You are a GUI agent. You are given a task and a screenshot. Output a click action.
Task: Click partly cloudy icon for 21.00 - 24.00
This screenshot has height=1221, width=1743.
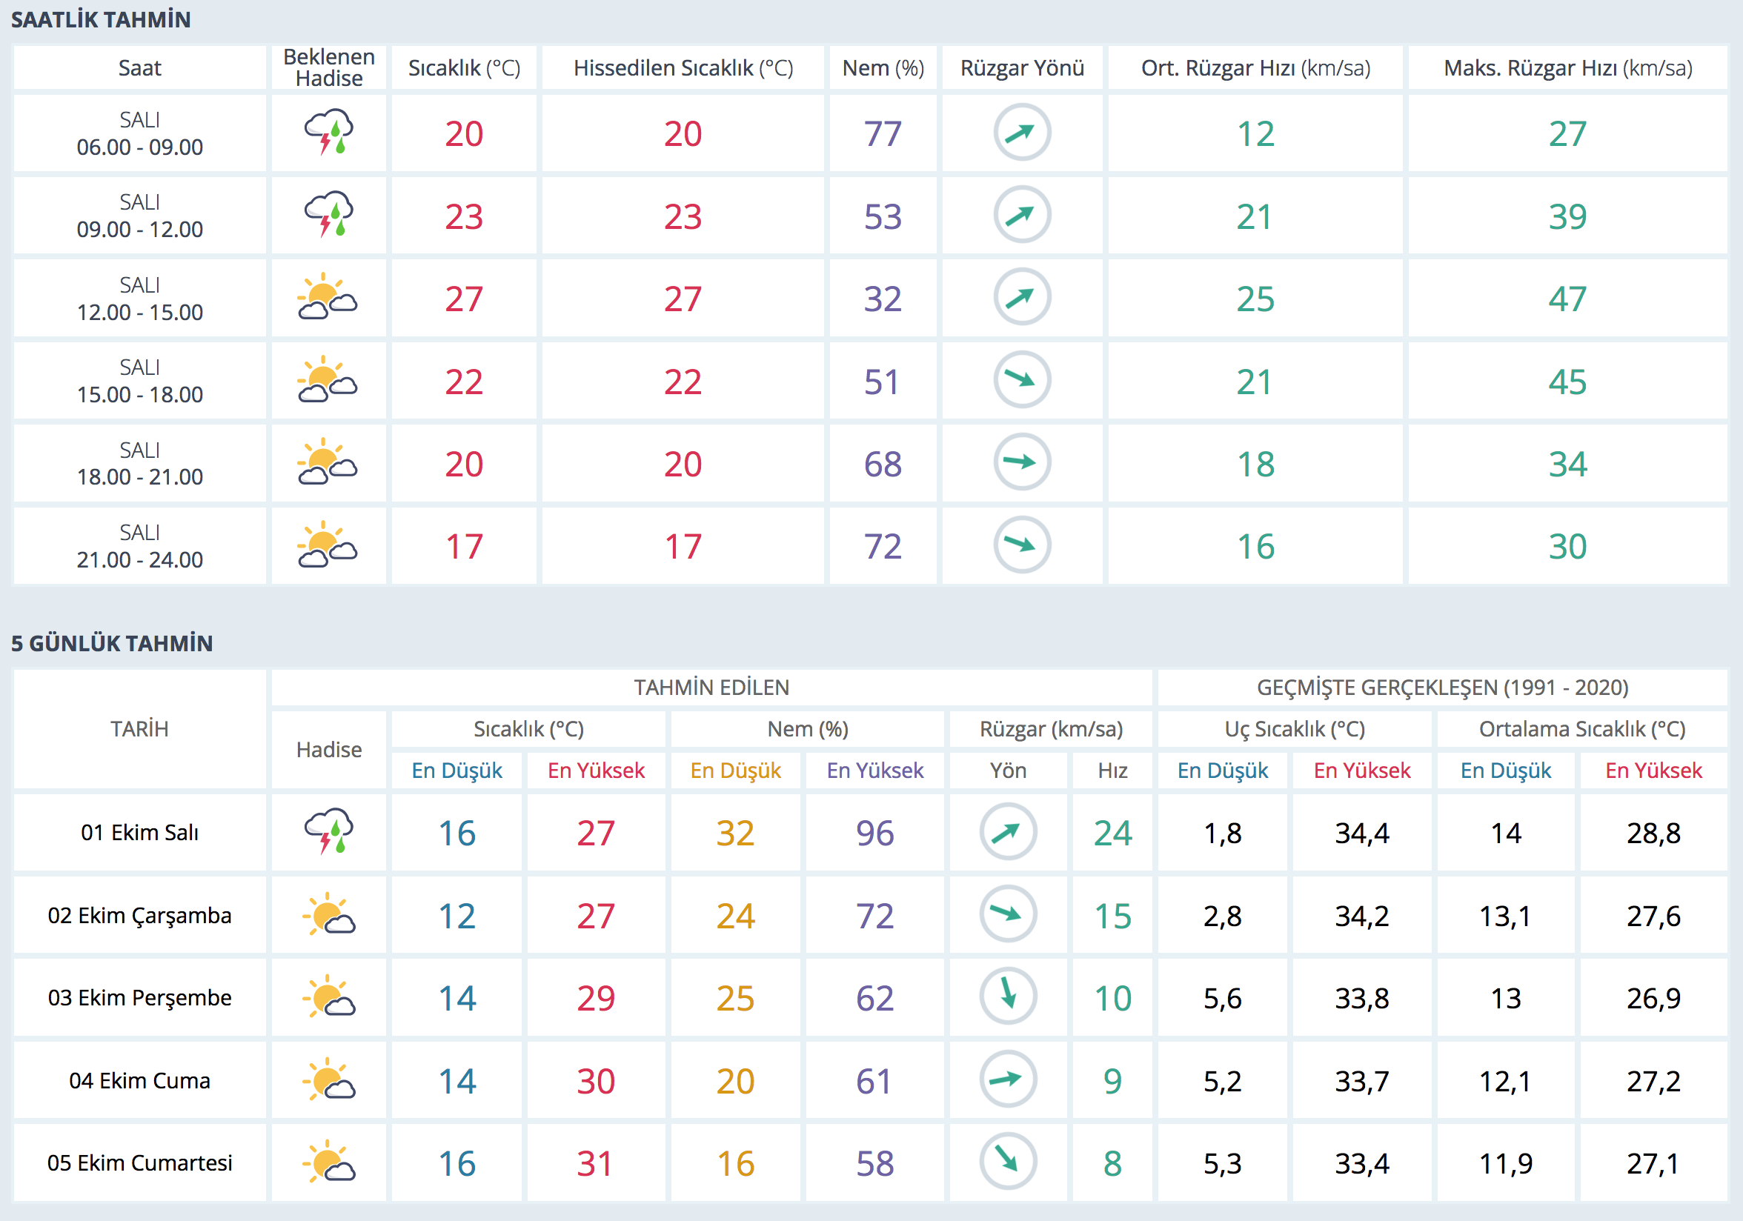point(328,545)
